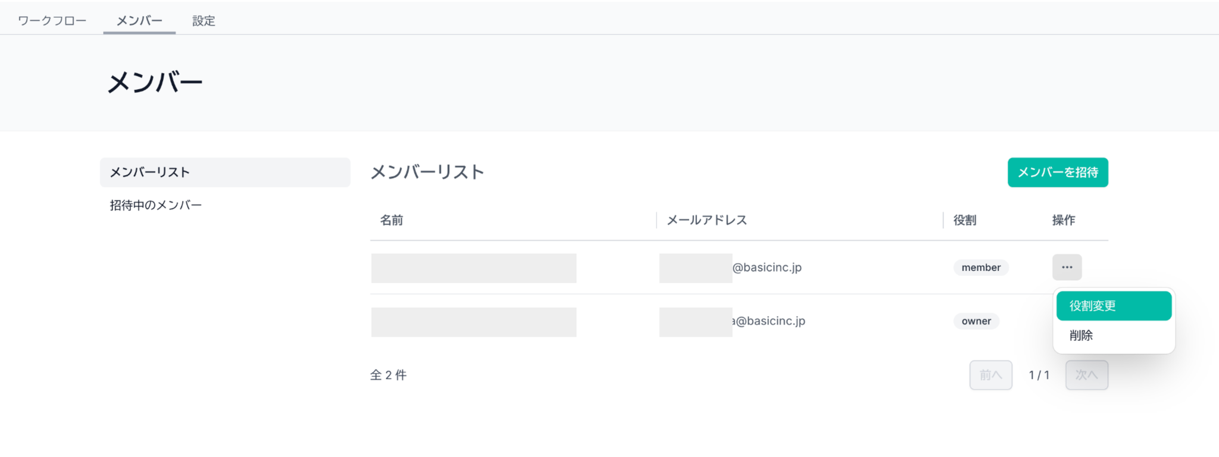Switch to the ワークフロー tab

[52, 21]
